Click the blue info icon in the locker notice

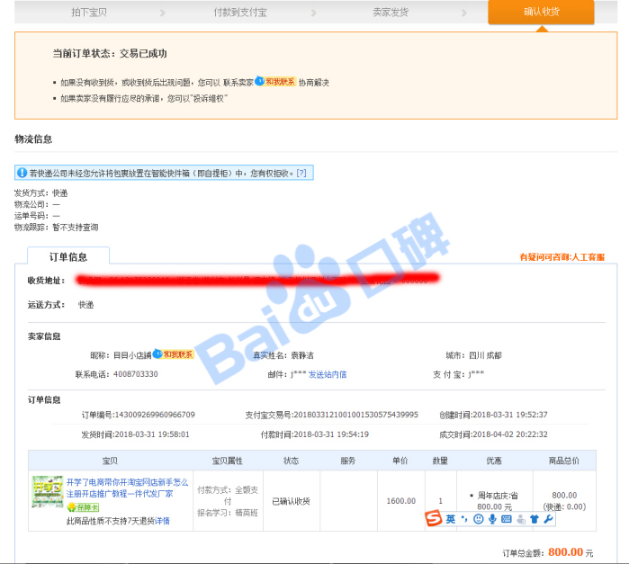22,173
